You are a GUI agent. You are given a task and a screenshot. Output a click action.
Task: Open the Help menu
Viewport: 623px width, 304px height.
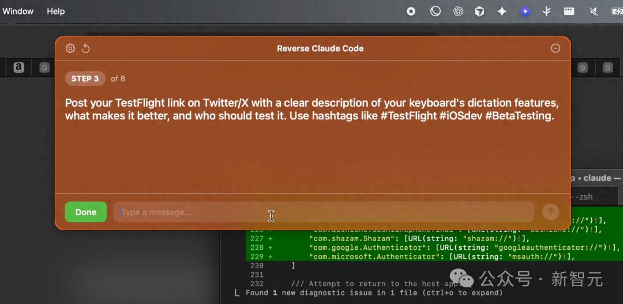coord(55,12)
